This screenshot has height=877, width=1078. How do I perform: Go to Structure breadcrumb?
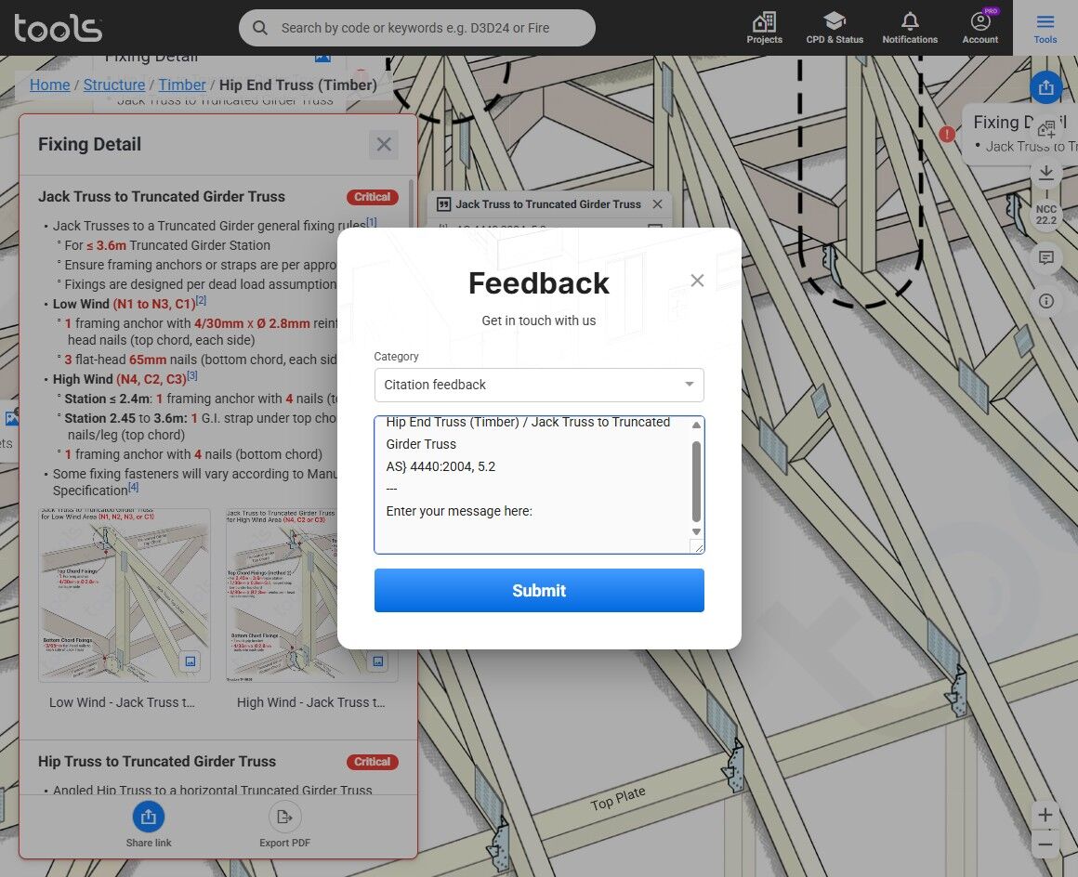tap(114, 85)
